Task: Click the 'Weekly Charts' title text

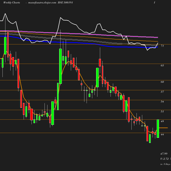Action: pyautogui.click(x=12, y=3)
